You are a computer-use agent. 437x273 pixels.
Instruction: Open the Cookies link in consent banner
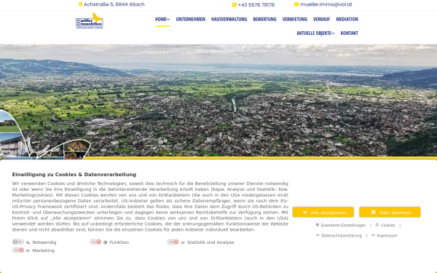pos(387,225)
